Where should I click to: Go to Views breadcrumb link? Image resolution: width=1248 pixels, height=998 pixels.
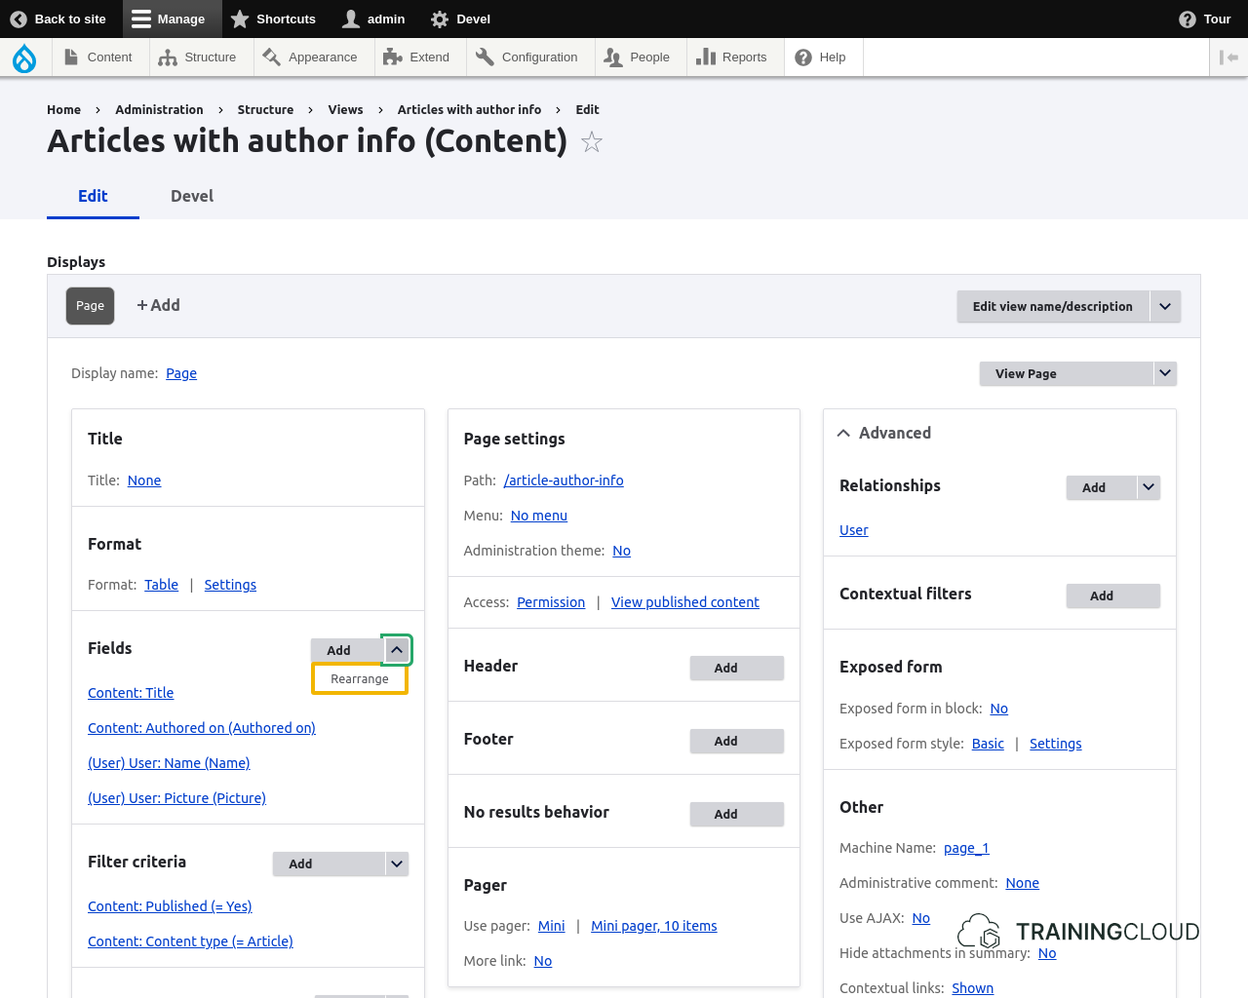[345, 110]
